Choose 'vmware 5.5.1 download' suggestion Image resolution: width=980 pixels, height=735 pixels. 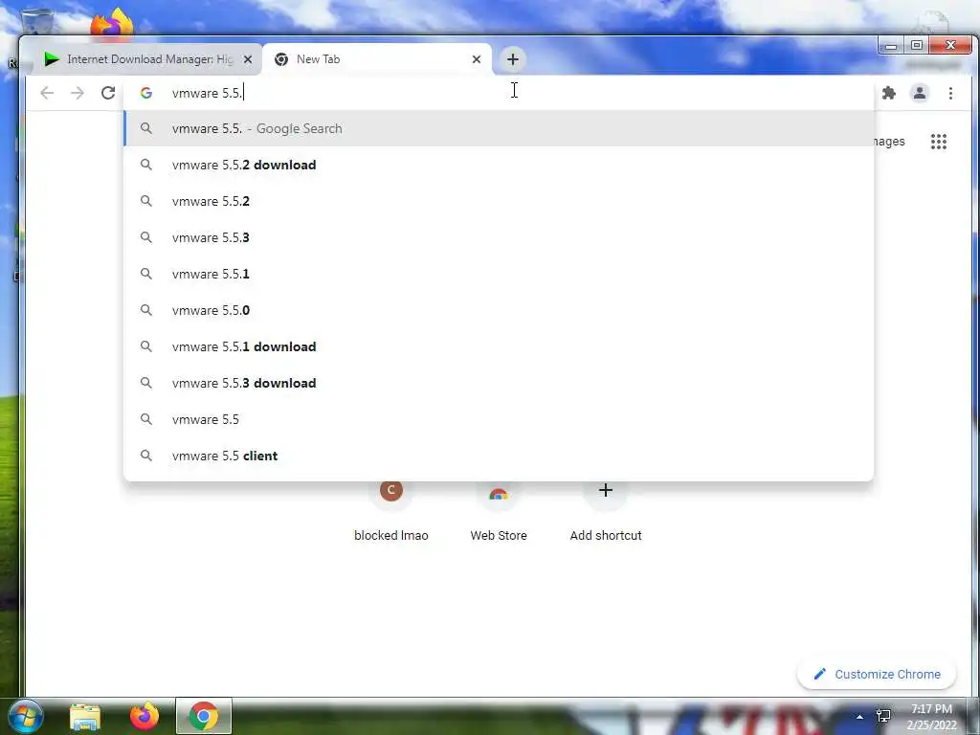pos(499,346)
